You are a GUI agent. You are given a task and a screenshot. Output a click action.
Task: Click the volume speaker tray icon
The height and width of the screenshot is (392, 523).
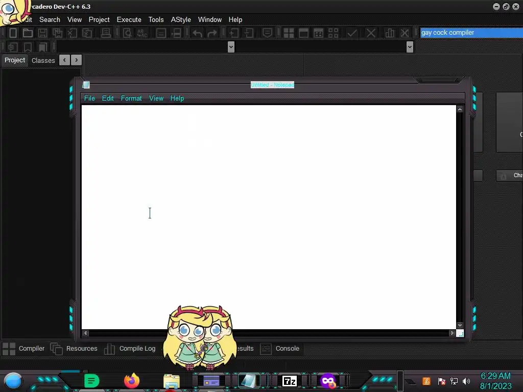[x=466, y=381]
